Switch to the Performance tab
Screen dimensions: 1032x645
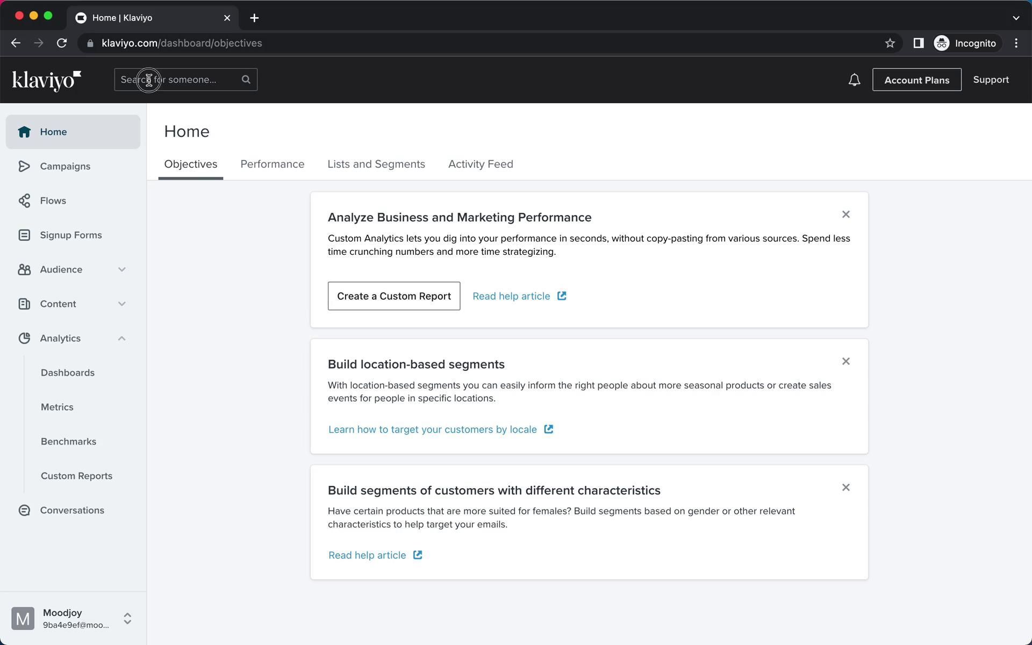(272, 164)
